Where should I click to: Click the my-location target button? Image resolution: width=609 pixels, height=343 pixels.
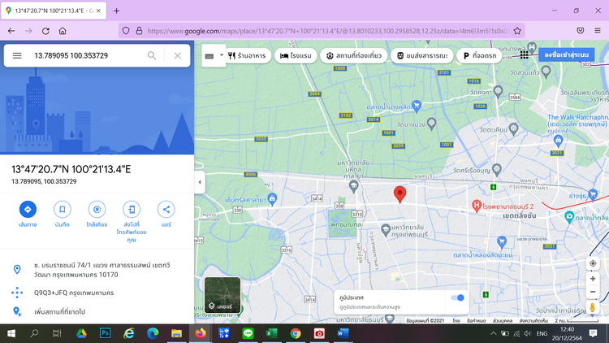tap(593, 263)
